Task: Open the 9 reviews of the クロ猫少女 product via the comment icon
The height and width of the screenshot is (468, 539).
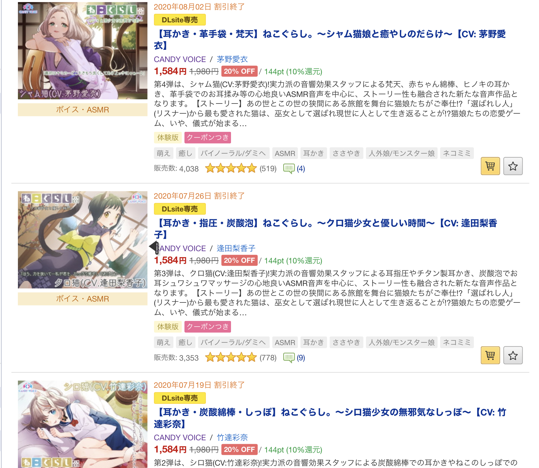Action: (294, 358)
